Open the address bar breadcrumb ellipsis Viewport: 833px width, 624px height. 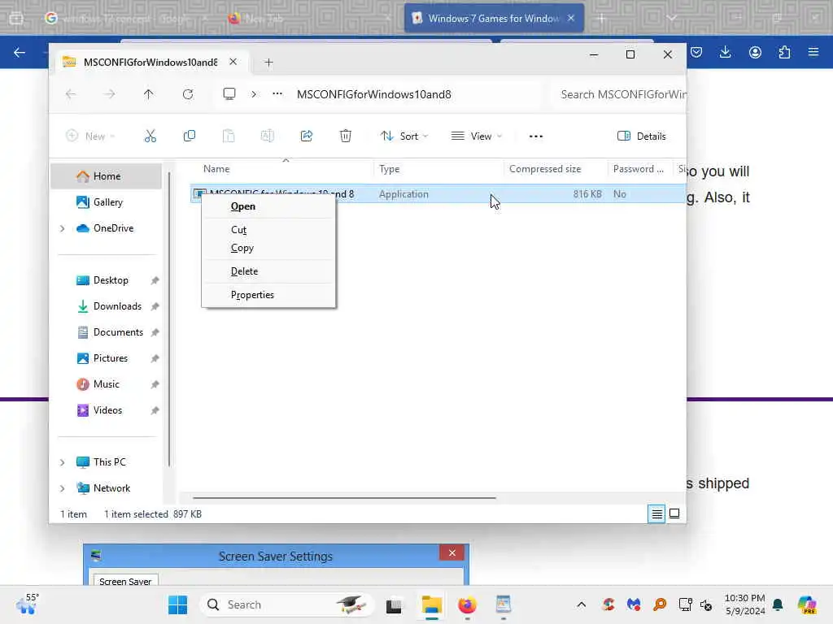click(277, 94)
